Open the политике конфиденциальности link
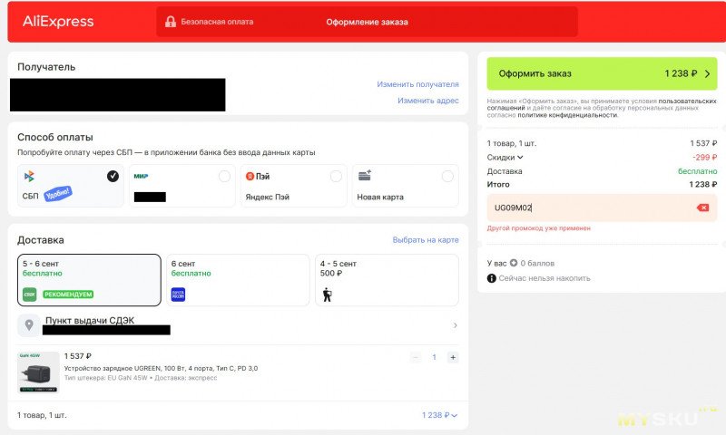The height and width of the screenshot is (435, 726). pyautogui.click(x=567, y=115)
